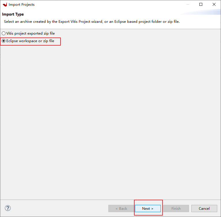The width and height of the screenshot is (221, 217).
Task: Close the Import Projects dialog
Action: (214, 5)
